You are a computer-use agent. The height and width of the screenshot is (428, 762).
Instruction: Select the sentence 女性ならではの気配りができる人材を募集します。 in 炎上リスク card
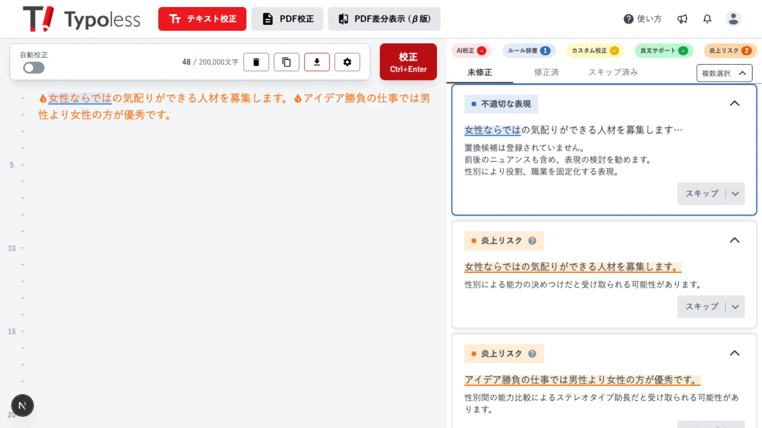573,267
